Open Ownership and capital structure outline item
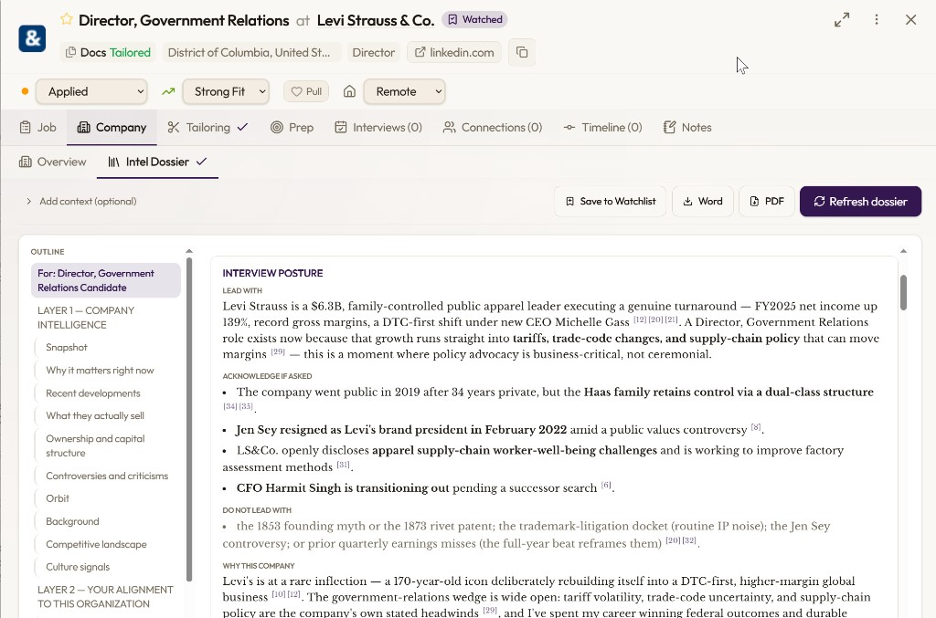The image size is (936, 618). [x=95, y=445]
